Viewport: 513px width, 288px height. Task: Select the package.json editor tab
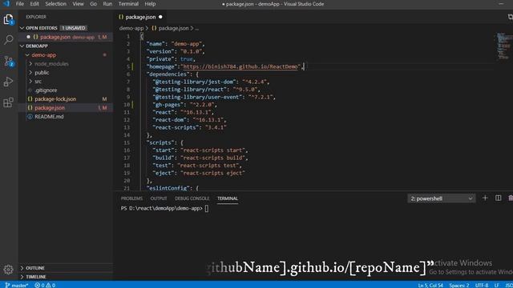[x=141, y=17]
